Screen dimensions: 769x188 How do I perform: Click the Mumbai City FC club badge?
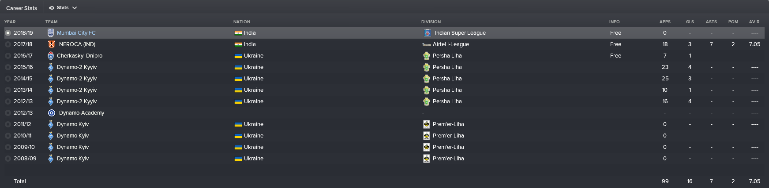(50, 33)
